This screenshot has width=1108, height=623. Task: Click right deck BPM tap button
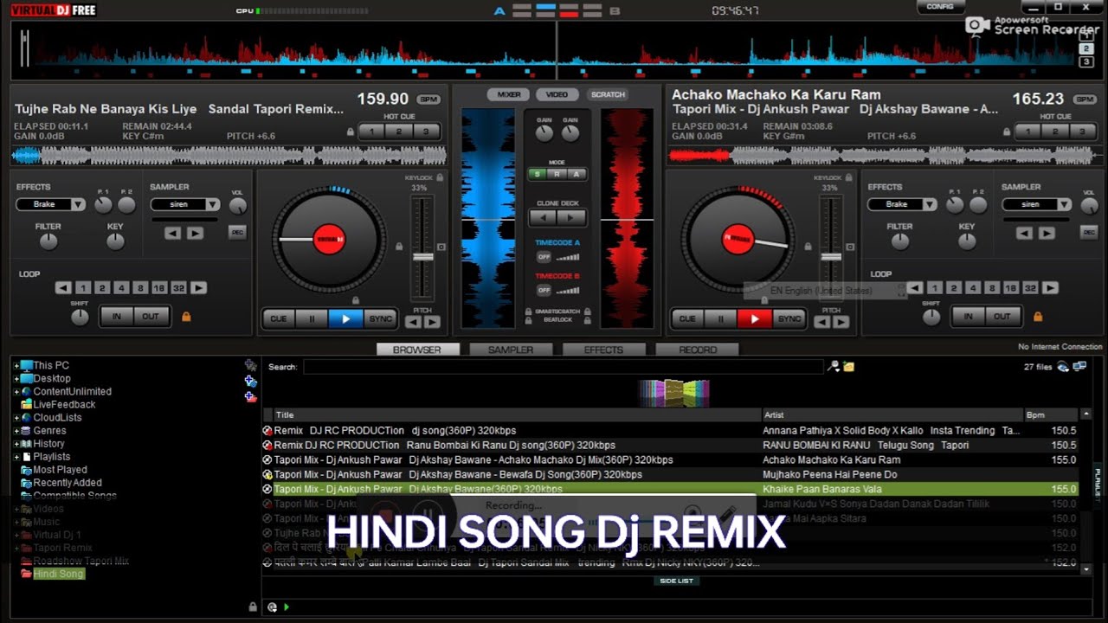tap(1084, 100)
